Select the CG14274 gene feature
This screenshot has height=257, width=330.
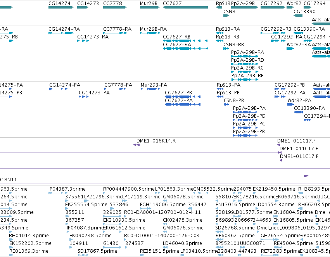click(x=61, y=7)
